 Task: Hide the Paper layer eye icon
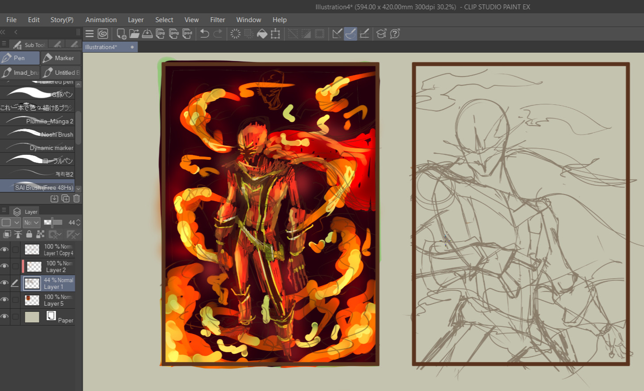[4, 317]
